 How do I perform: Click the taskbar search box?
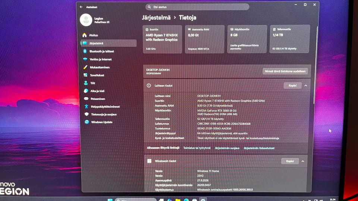pyautogui.click(x=136, y=200)
